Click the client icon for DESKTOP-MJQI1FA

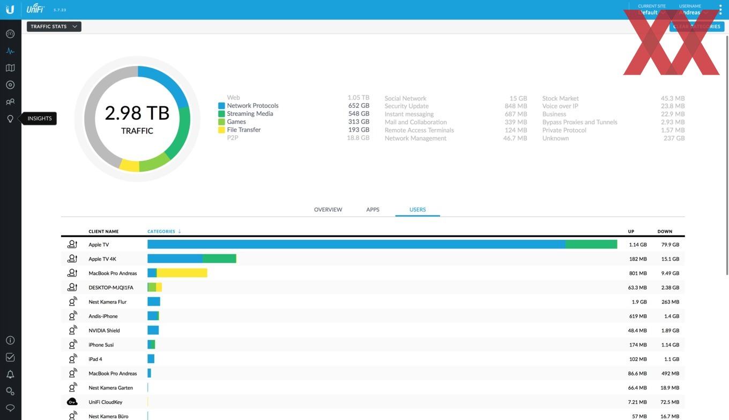(x=72, y=287)
